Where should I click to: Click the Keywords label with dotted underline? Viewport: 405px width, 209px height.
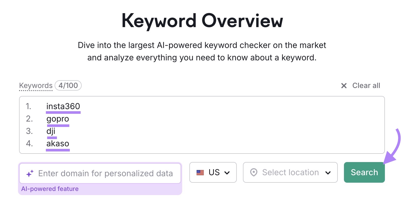tap(36, 85)
